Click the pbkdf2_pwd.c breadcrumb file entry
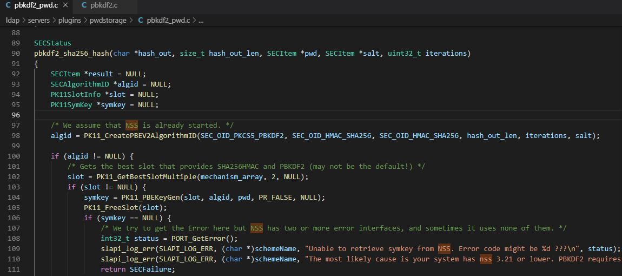 168,20
